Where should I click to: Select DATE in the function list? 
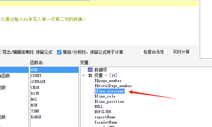click(55, 93)
